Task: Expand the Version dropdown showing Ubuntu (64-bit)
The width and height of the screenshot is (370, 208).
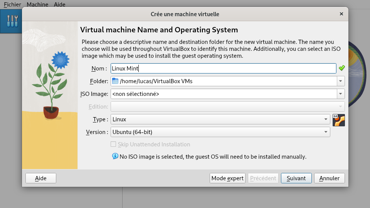Action: click(x=220, y=132)
